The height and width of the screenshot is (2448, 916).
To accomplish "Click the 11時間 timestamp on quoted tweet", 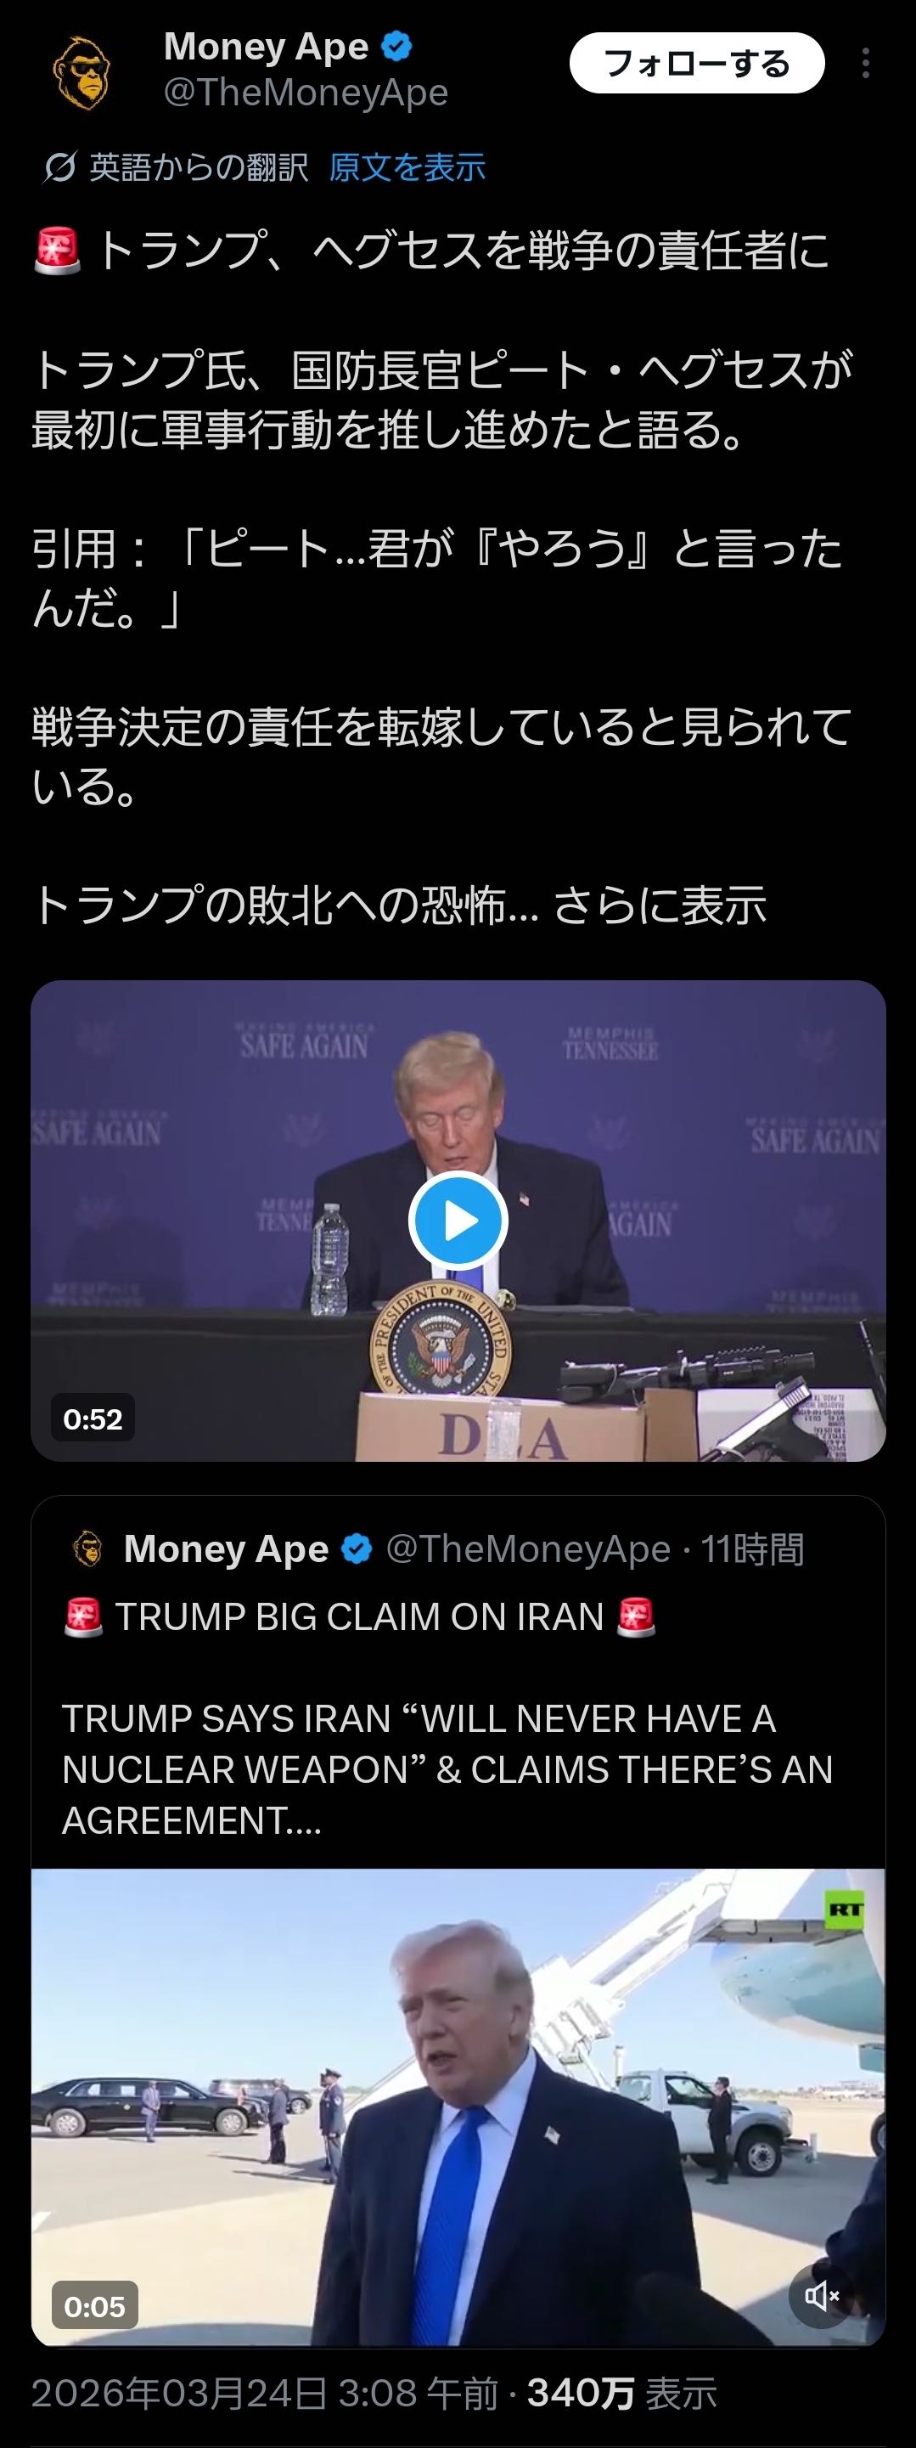I will click(x=751, y=1549).
